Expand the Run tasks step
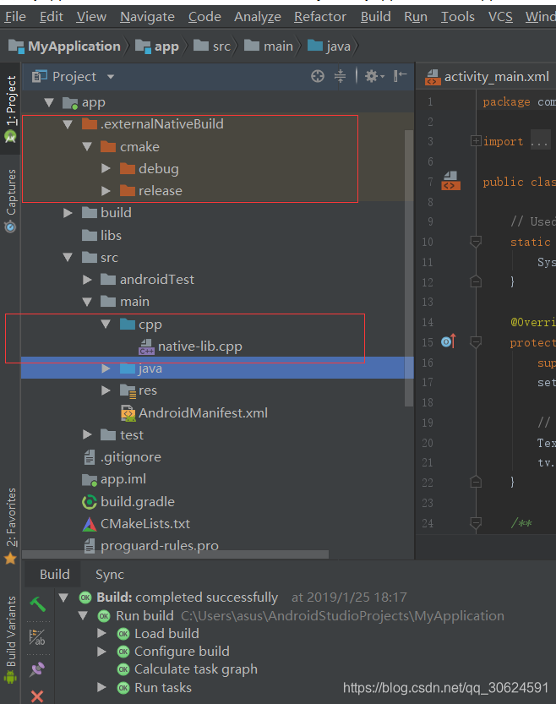556x704 pixels. [x=102, y=687]
